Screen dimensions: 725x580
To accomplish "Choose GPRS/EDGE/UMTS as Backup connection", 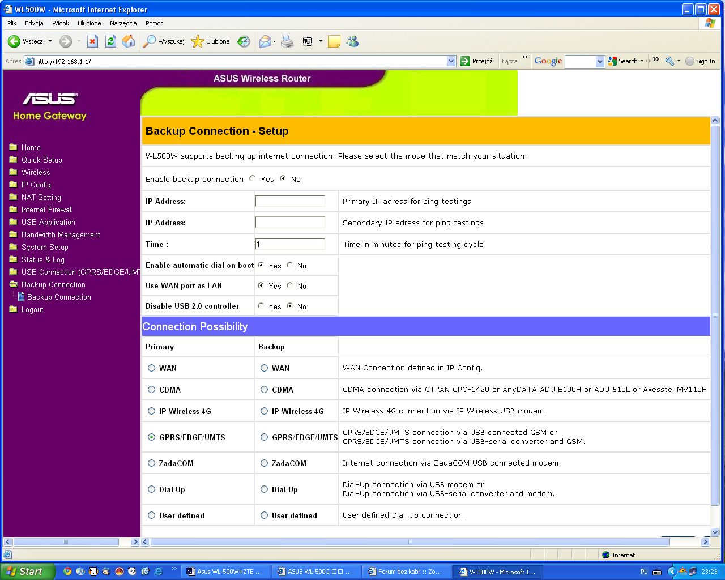I will pyautogui.click(x=264, y=437).
